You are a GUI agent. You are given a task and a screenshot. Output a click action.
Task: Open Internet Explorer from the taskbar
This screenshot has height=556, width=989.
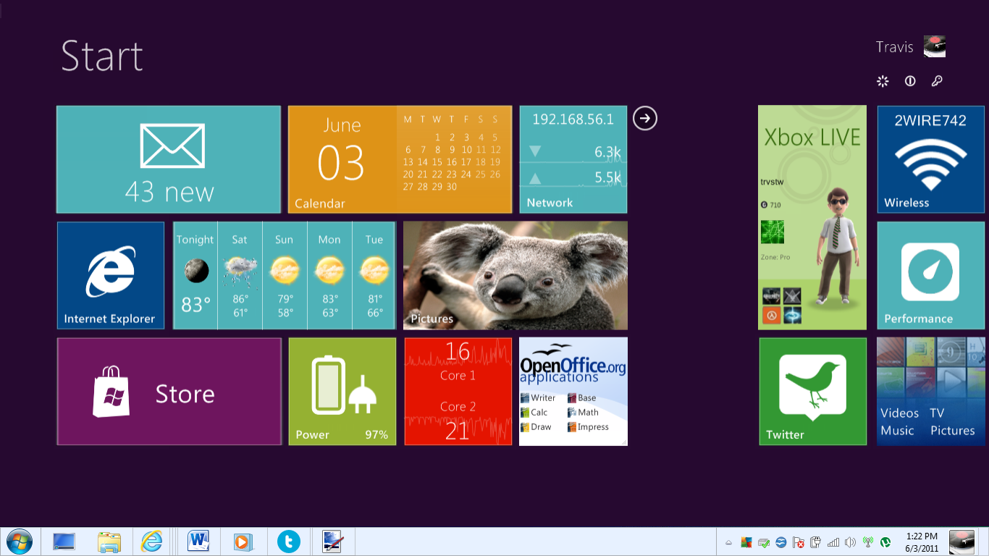[152, 542]
